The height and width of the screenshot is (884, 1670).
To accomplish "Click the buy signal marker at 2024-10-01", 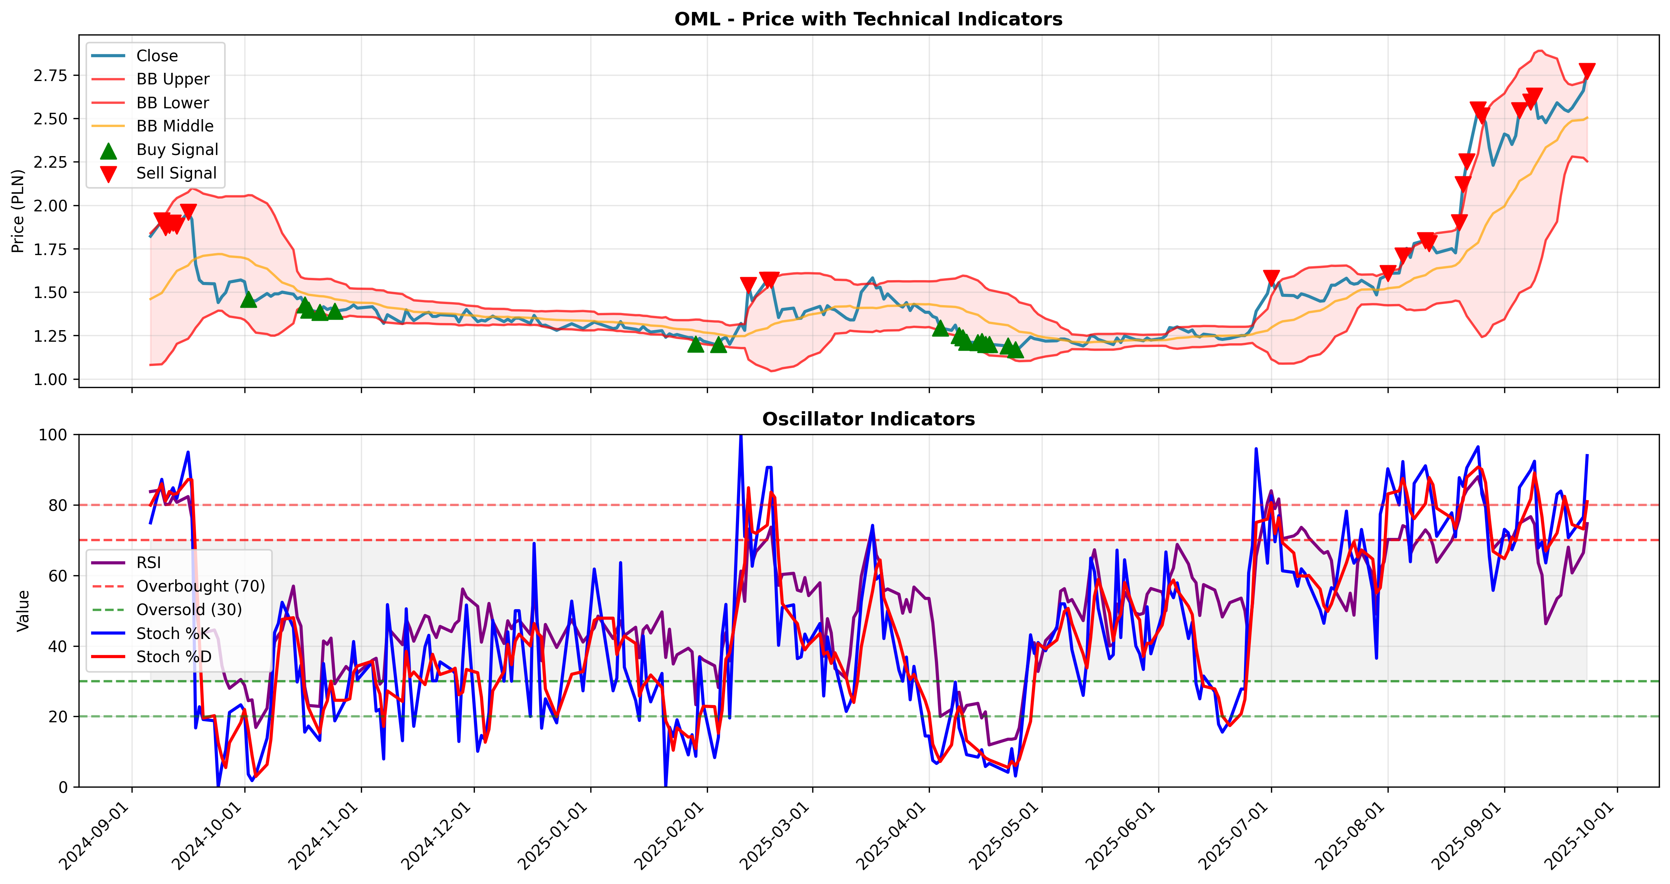I will click(248, 299).
